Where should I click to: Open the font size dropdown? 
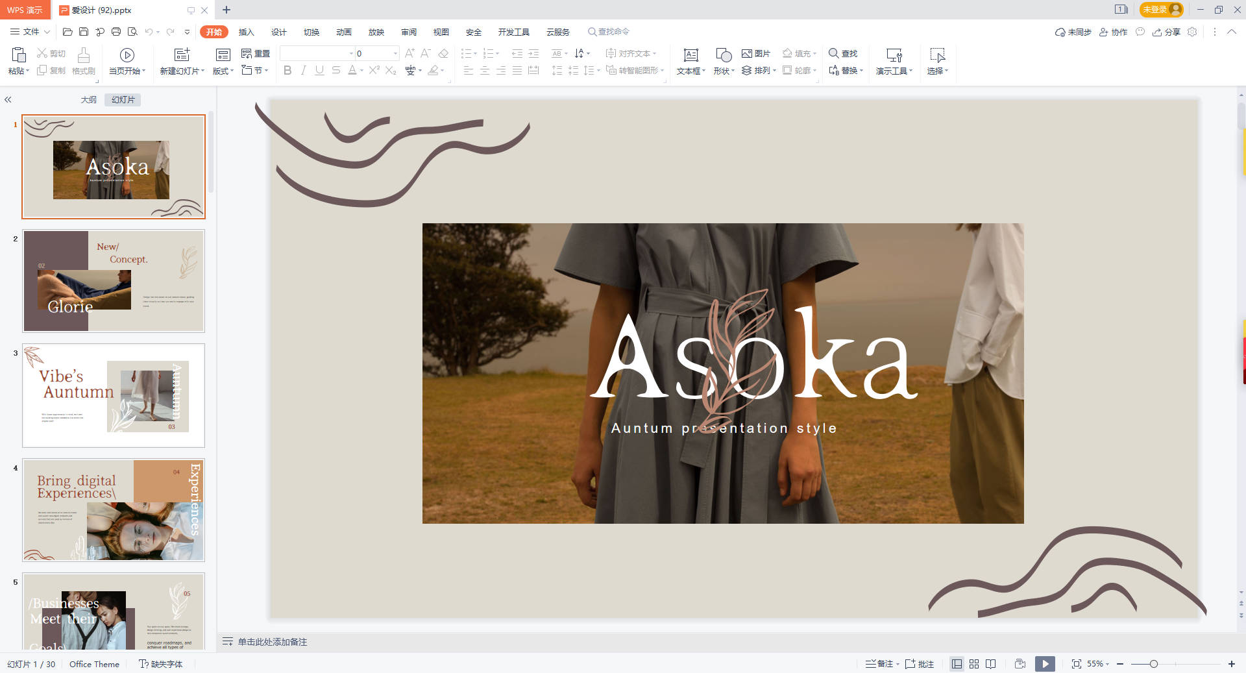(395, 53)
